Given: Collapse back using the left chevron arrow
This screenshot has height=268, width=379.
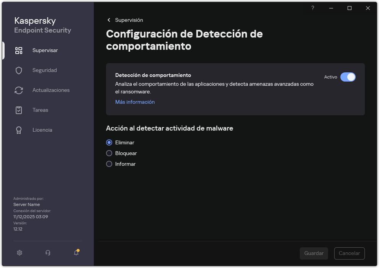Looking at the screenshot, I should (x=109, y=20).
